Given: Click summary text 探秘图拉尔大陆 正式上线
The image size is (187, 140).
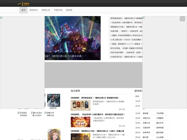Looking at the screenshot, I should click(109, 136).
